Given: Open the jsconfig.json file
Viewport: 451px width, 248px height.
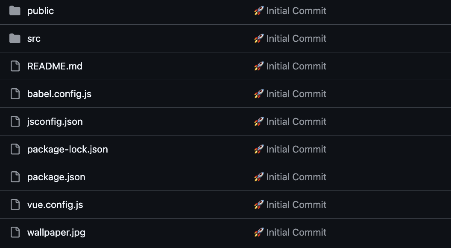Looking at the screenshot, I should point(55,121).
